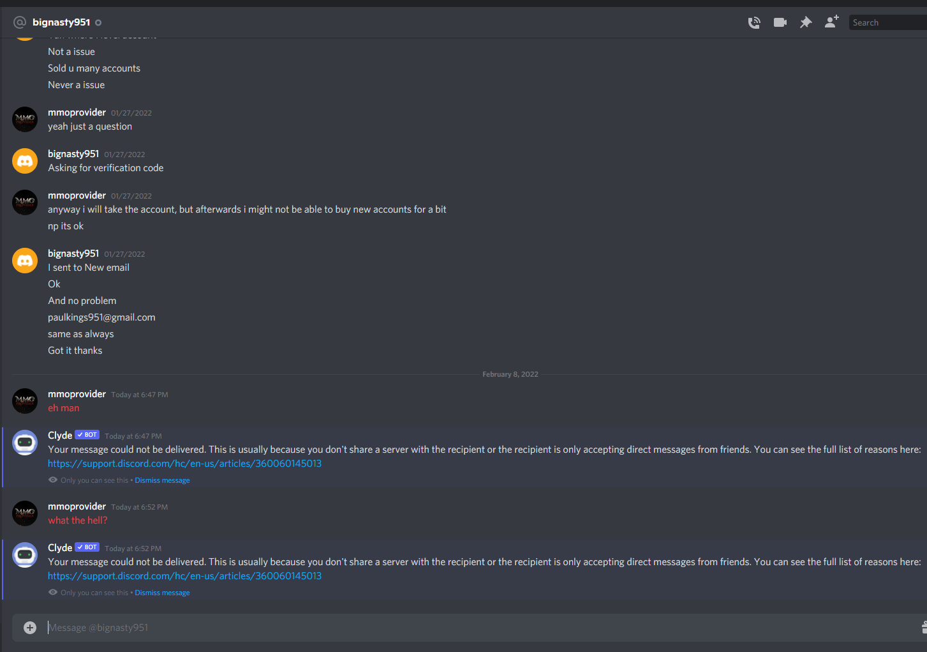Click the first Clyde bot avatar
Image resolution: width=927 pixels, height=652 pixels.
[x=25, y=443]
